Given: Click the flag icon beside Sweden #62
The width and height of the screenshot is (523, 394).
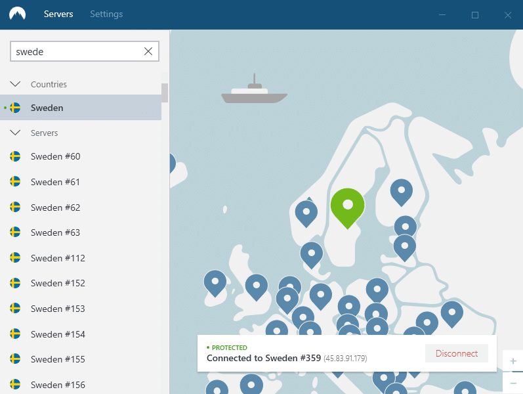Looking at the screenshot, I should (x=15, y=208).
